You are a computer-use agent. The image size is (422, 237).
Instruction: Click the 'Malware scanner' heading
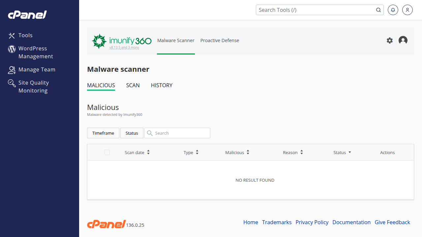[118, 69]
